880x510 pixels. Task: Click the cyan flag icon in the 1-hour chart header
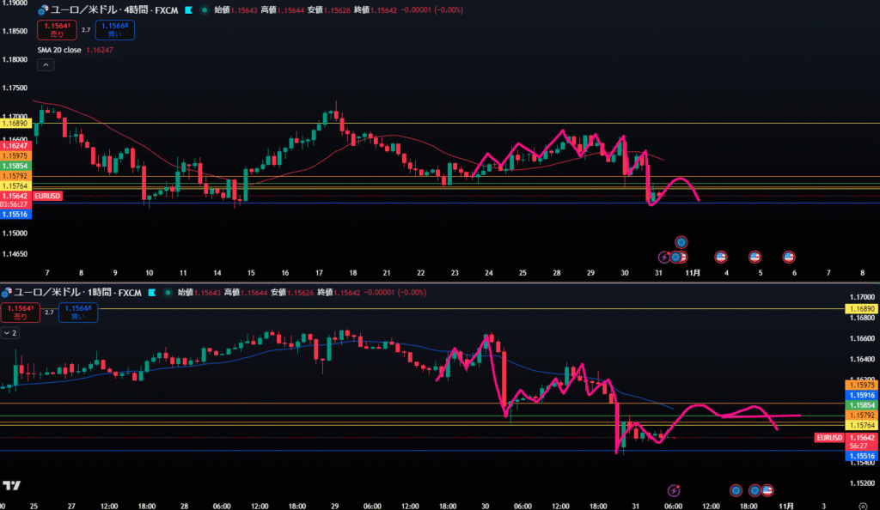point(152,293)
